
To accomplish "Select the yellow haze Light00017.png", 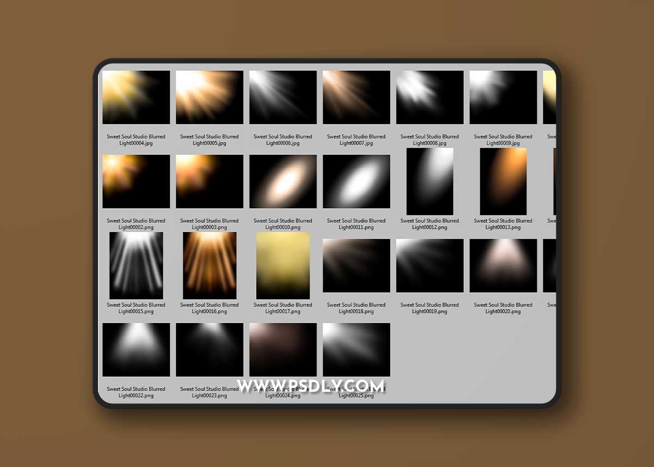I will point(283,265).
